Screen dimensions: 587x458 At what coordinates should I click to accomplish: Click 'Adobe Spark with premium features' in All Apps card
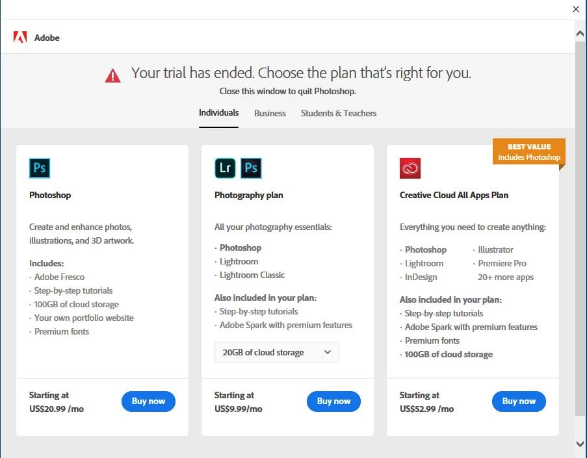point(471,327)
